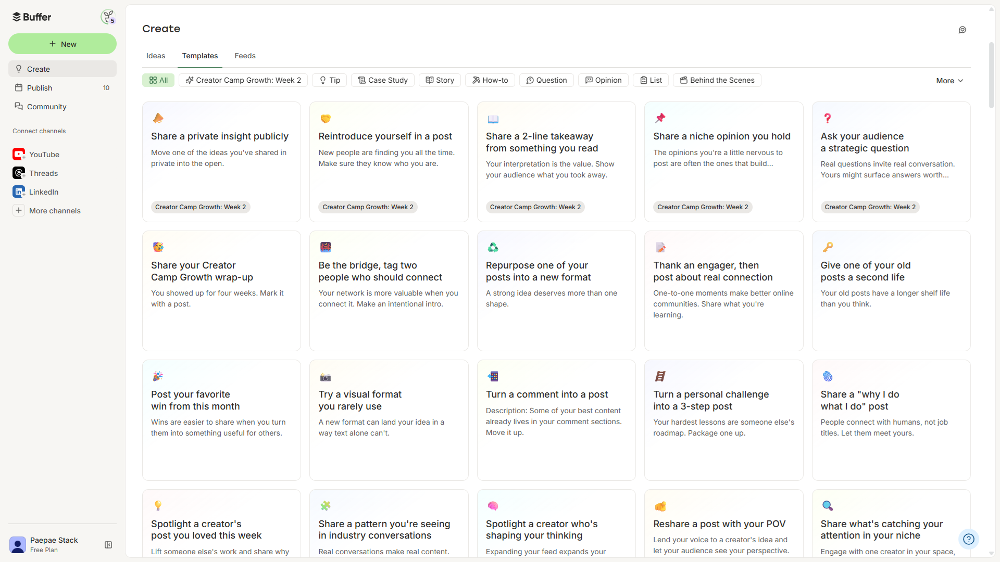The image size is (1000, 562).
Task: Switch to the Feeds tab
Action: [x=245, y=56]
